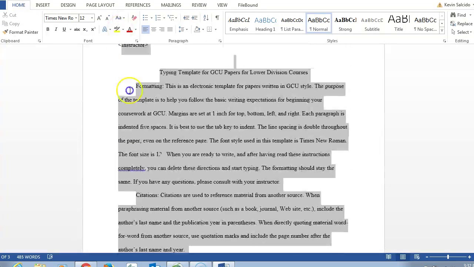Screen dimensions: 474x267
Task: Click zoom out minus button
Action: (427, 257)
